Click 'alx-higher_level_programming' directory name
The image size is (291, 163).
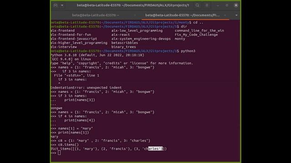[79, 43]
